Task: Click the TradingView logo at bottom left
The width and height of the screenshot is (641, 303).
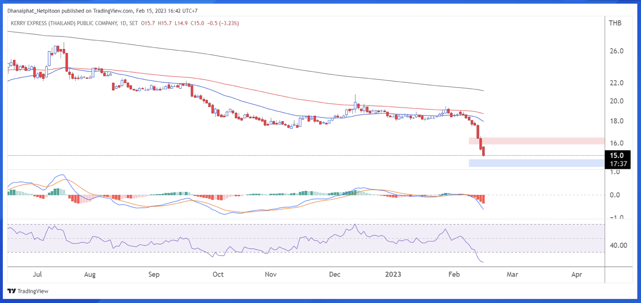Action: [28, 291]
